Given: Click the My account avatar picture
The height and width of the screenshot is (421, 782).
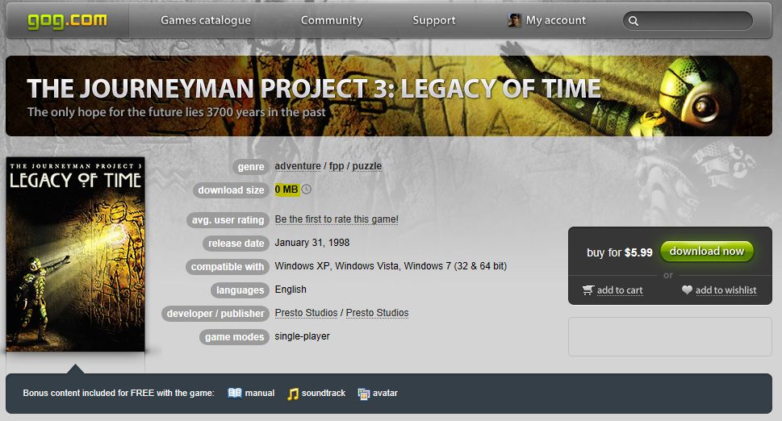Looking at the screenshot, I should pyautogui.click(x=514, y=20).
